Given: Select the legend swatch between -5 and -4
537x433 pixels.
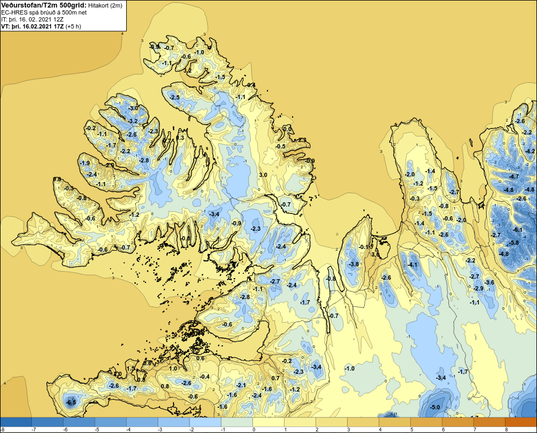Looking at the screenshot, I should (x=111, y=422).
